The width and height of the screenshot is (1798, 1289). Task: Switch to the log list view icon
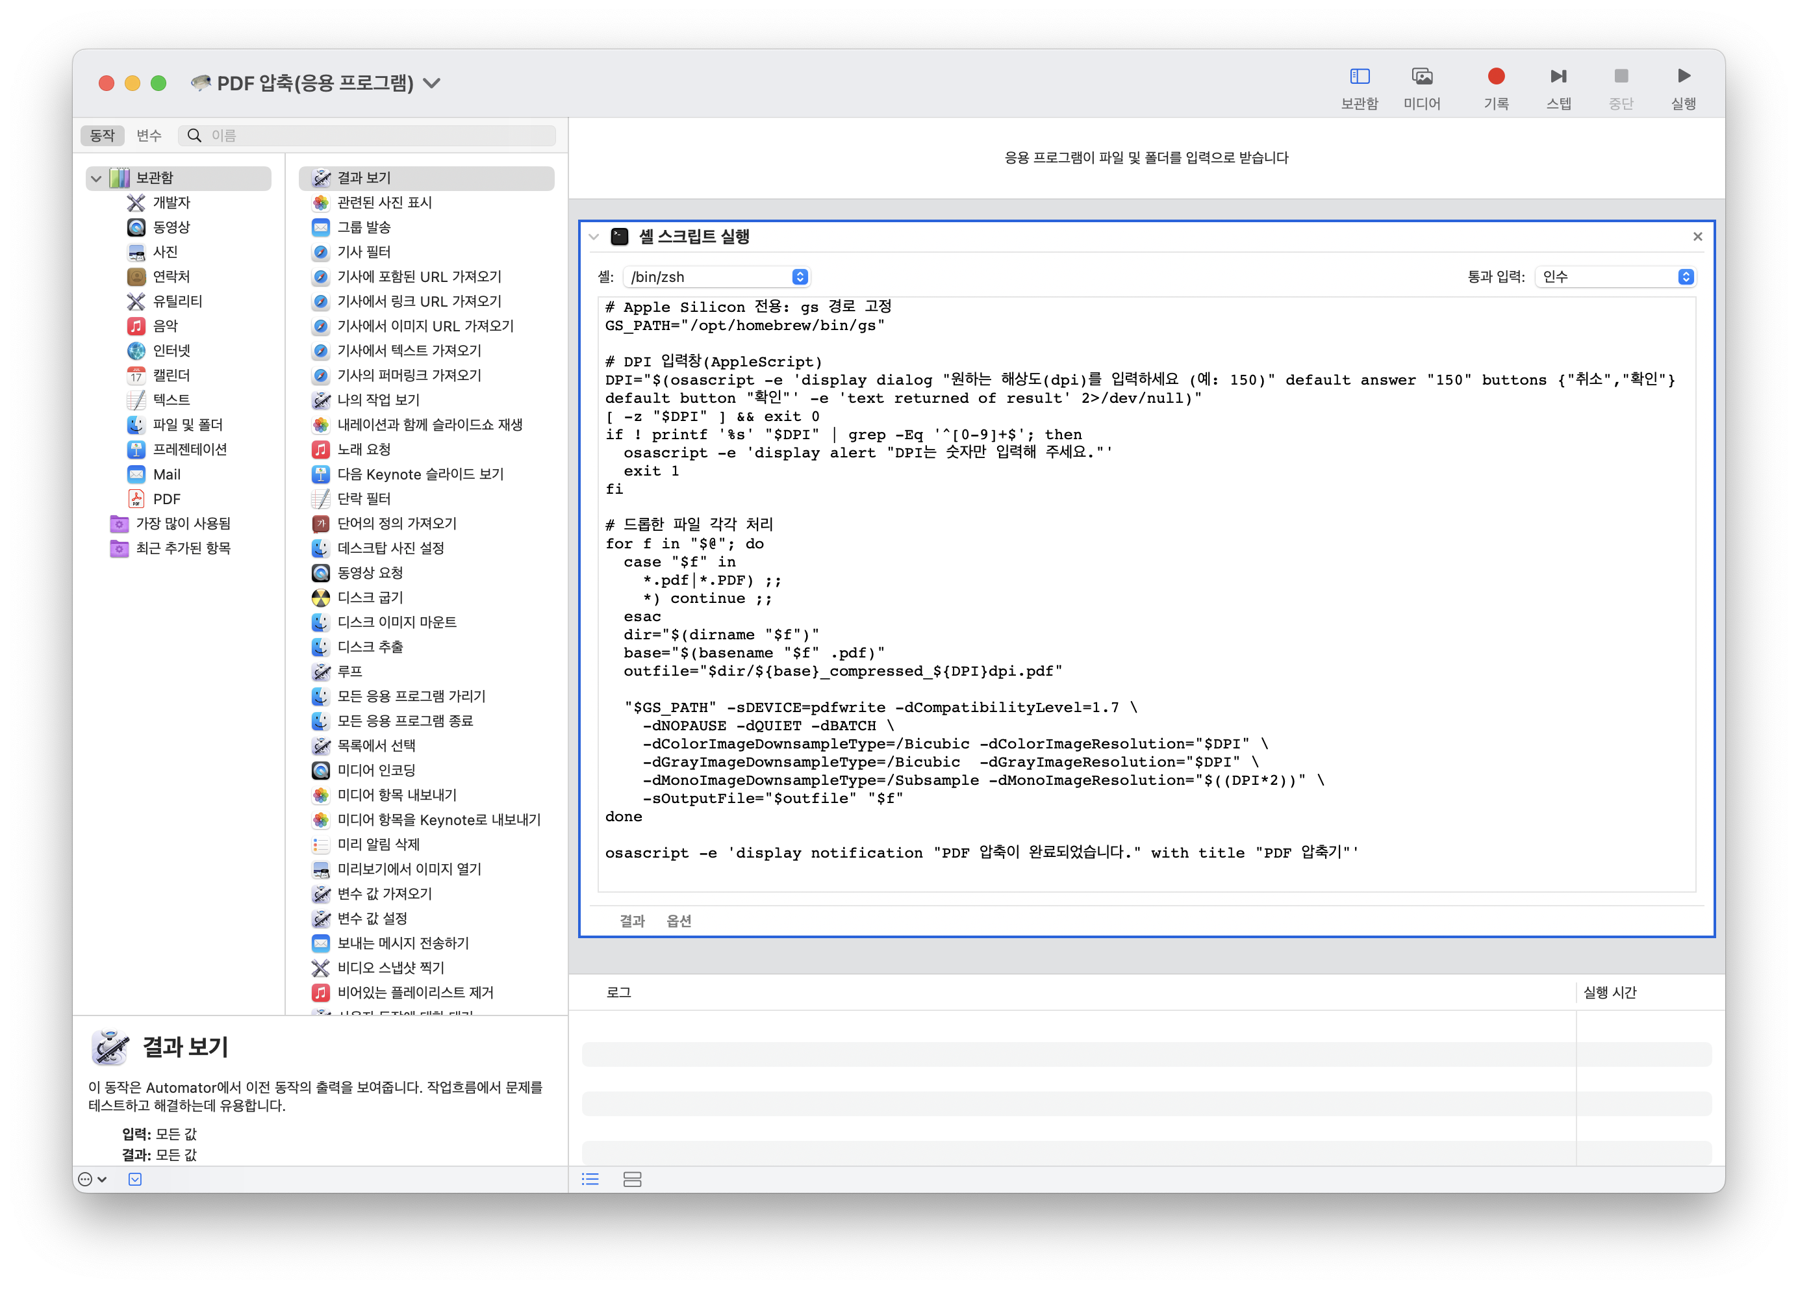pos(590,1179)
